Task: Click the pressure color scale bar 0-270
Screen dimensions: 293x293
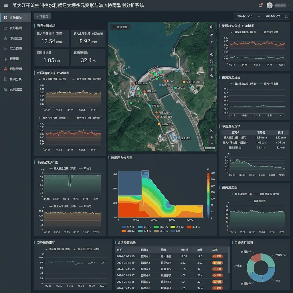Action: 208,195
